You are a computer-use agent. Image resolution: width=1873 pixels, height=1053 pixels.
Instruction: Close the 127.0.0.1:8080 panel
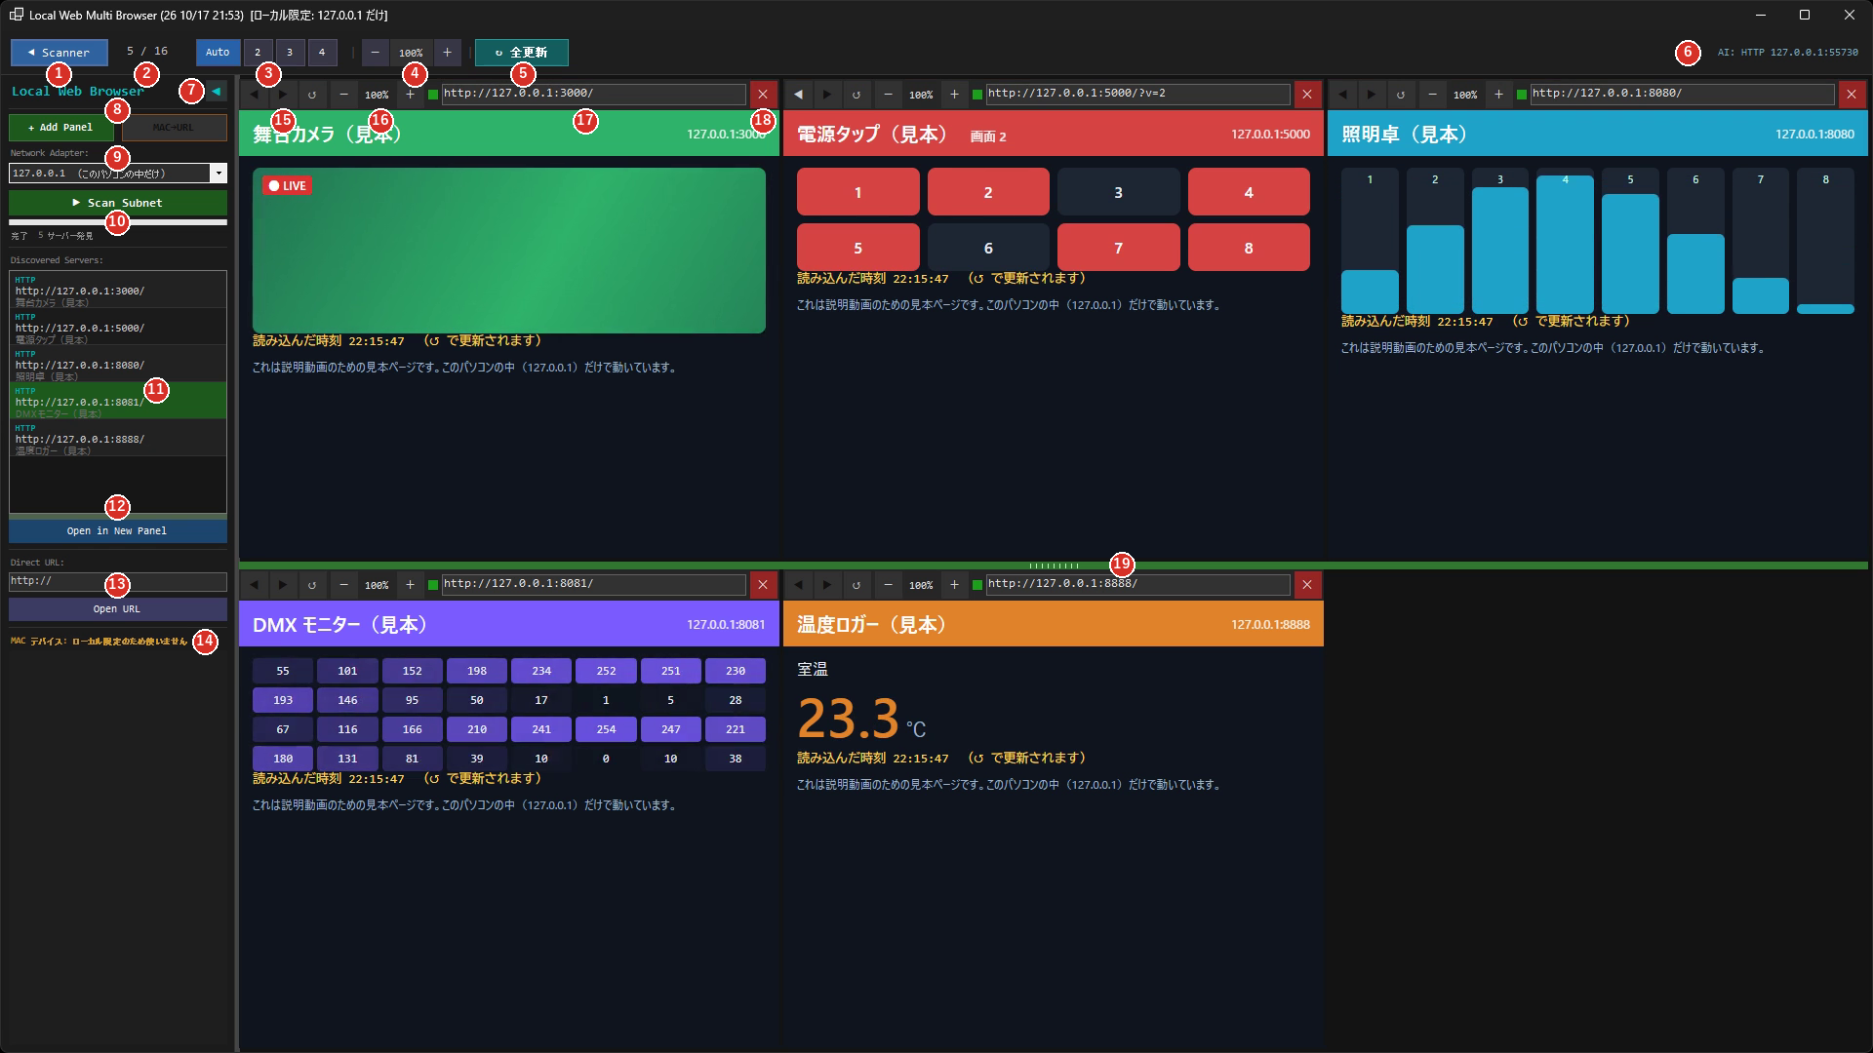point(1852,95)
